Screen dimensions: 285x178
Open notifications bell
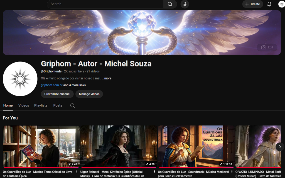[269, 4]
